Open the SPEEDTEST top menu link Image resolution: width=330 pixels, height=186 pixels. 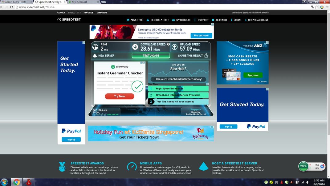(75, 13)
